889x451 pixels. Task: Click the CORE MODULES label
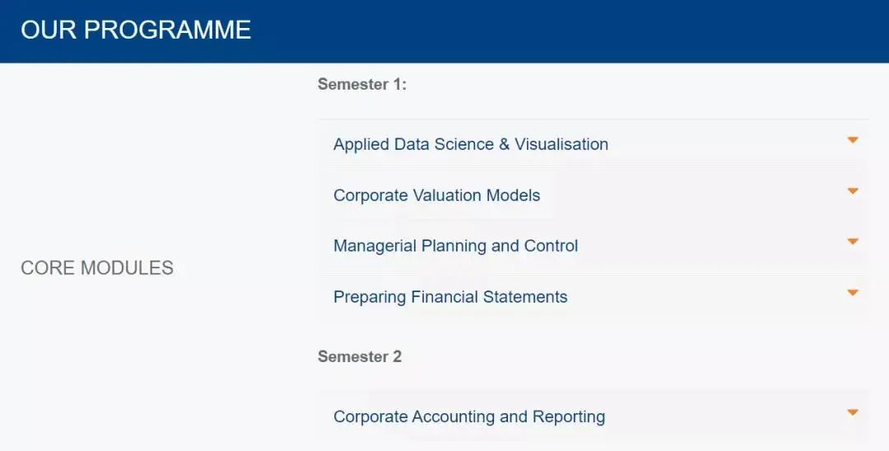(x=97, y=268)
